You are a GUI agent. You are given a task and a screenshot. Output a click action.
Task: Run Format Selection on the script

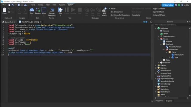click(52, 12)
